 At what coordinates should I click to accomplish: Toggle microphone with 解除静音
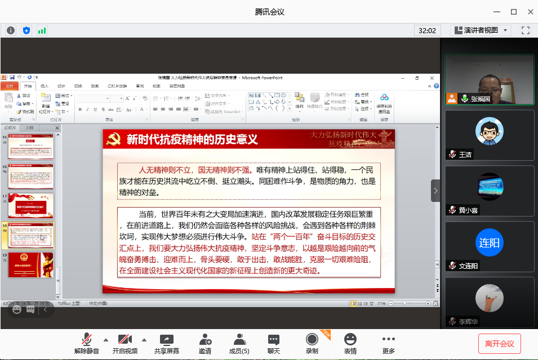tap(87, 344)
